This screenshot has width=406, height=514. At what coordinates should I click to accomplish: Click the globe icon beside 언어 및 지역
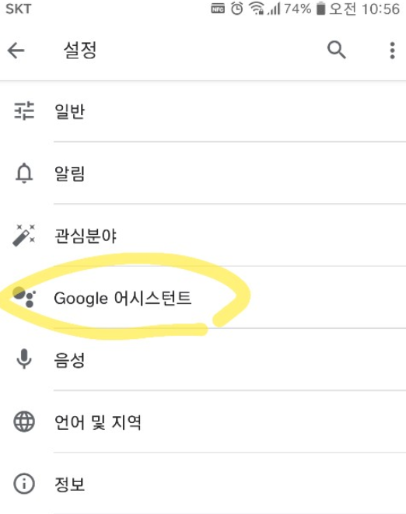point(24,421)
